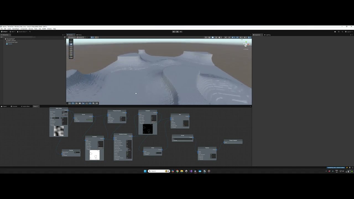This screenshot has height=199, width=354.
Task: Open the Undo History icon
Action: tap(339, 32)
